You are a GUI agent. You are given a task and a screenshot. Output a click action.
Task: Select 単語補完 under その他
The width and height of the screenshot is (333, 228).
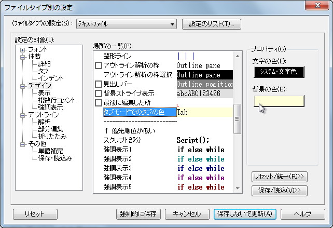50,151
